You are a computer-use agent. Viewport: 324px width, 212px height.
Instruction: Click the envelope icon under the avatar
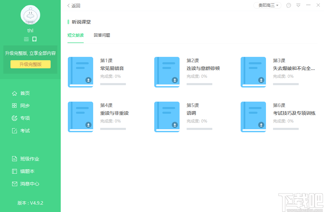(26, 39)
